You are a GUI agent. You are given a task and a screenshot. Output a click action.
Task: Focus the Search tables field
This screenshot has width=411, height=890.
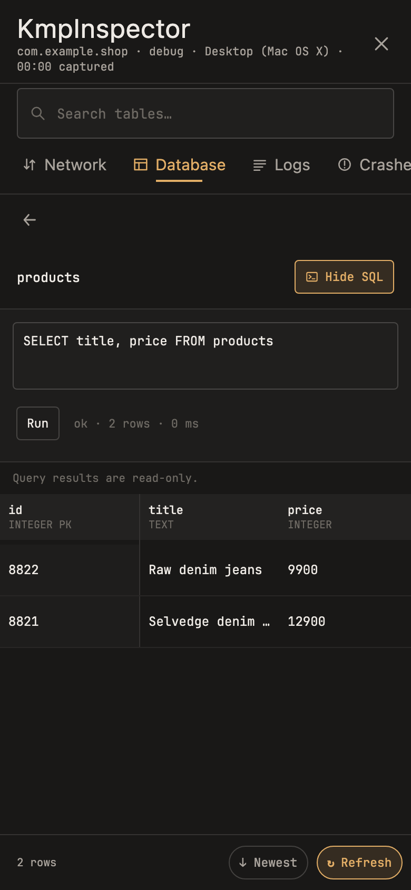[205, 113]
